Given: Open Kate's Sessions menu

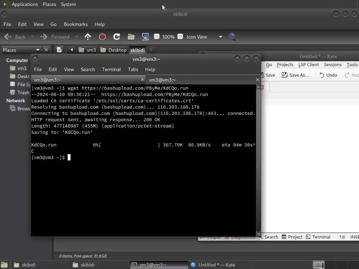Looking at the screenshot, I should (x=333, y=65).
